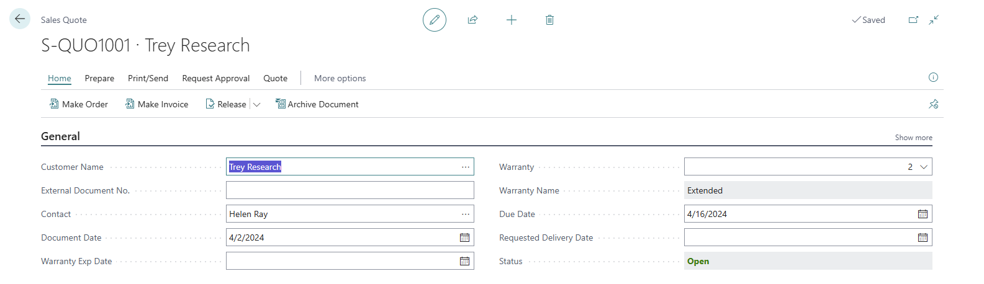Open the Prepare tab
Screen dimensions: 984x284
[99, 78]
